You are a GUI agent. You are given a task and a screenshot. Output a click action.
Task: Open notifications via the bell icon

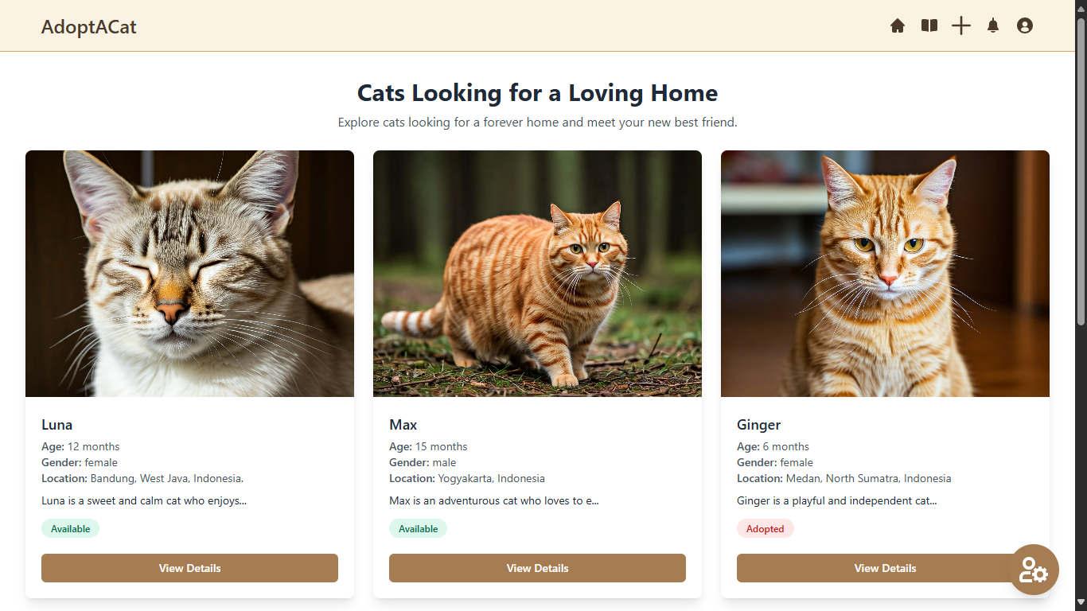coord(992,25)
